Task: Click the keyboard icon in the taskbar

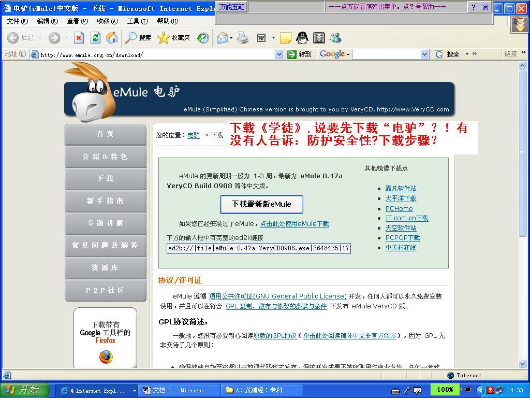Action: point(395,391)
